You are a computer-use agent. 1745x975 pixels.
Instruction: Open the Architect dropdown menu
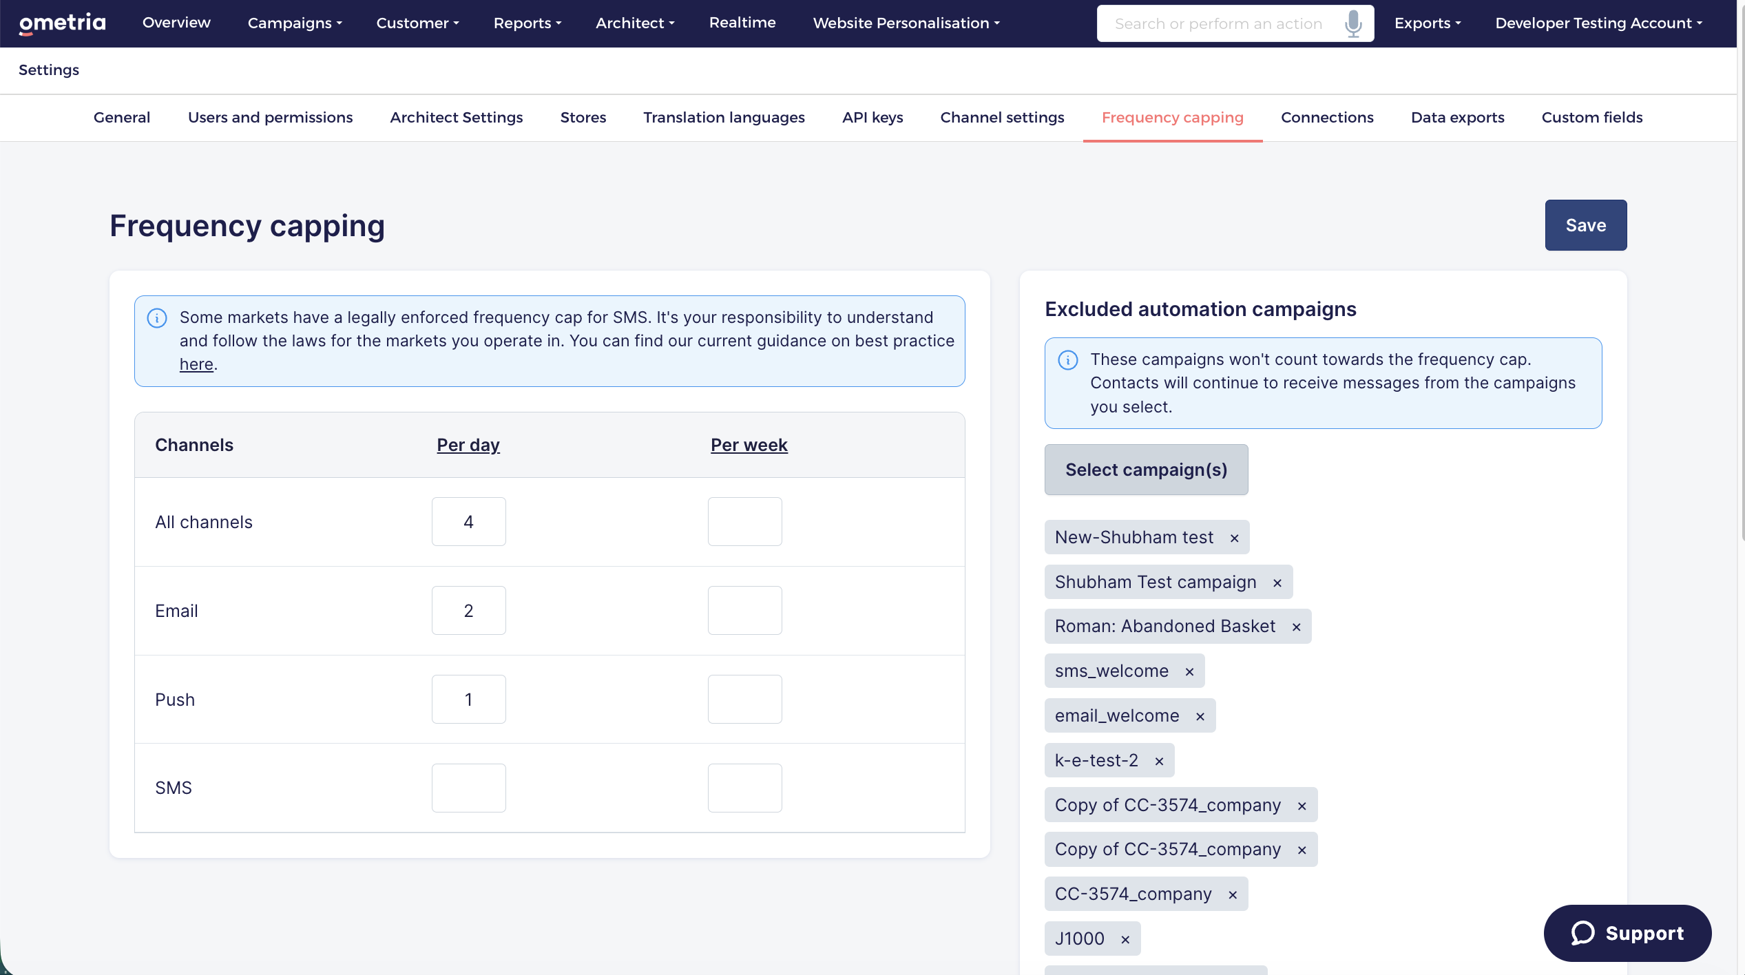635,23
